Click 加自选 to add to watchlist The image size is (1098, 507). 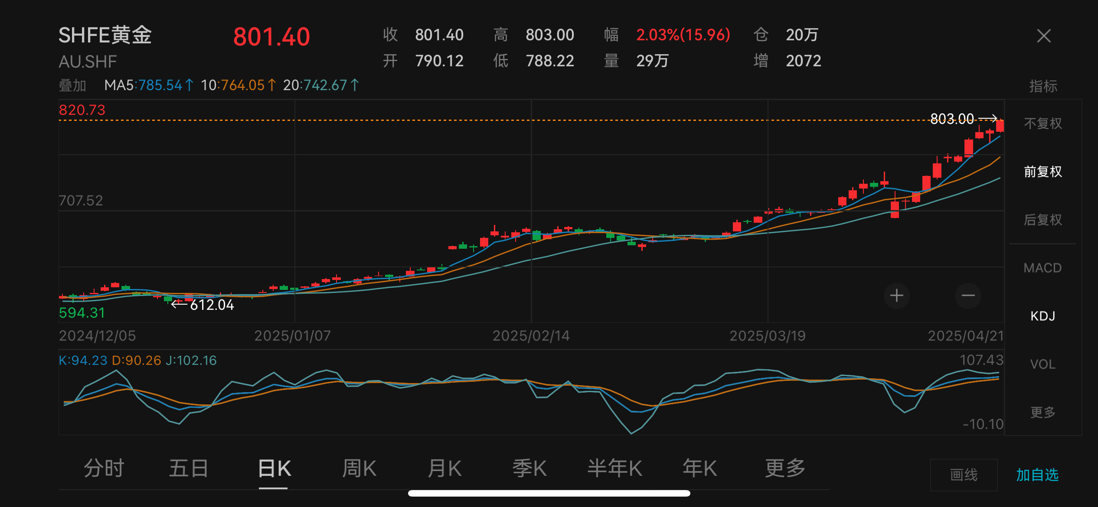tap(1037, 475)
